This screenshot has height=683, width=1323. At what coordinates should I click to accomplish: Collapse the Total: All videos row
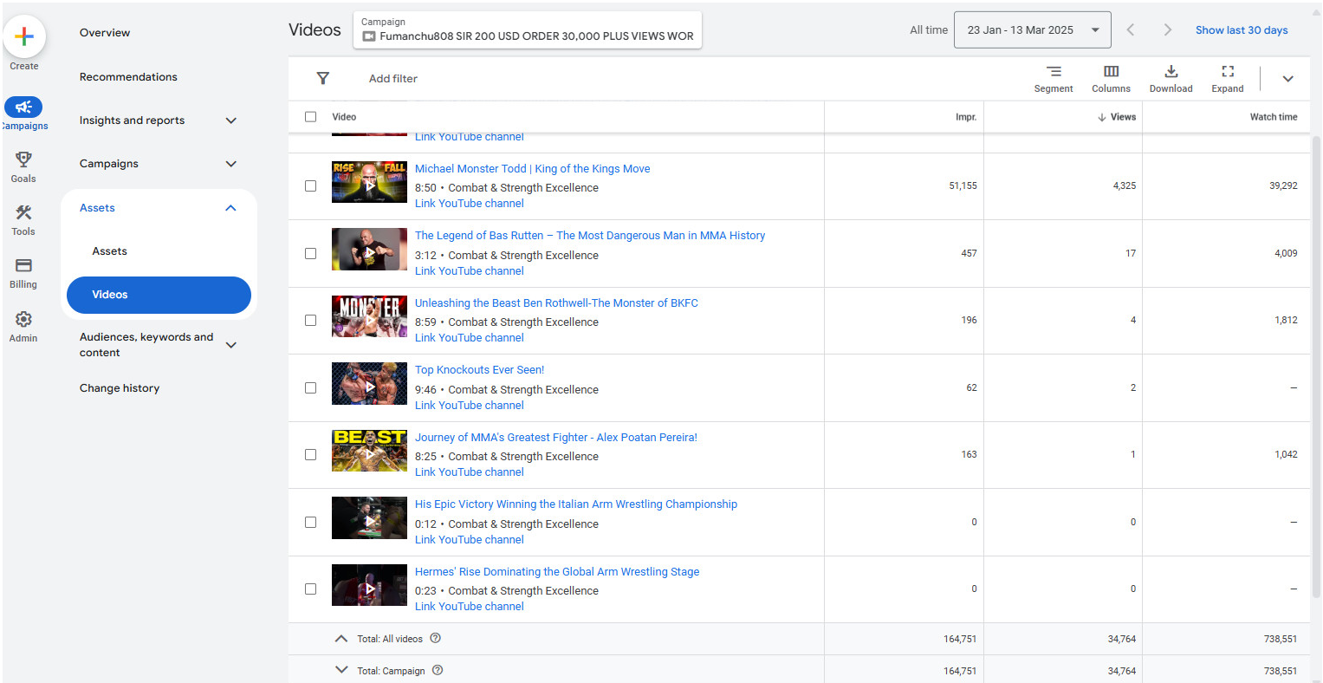pos(341,639)
